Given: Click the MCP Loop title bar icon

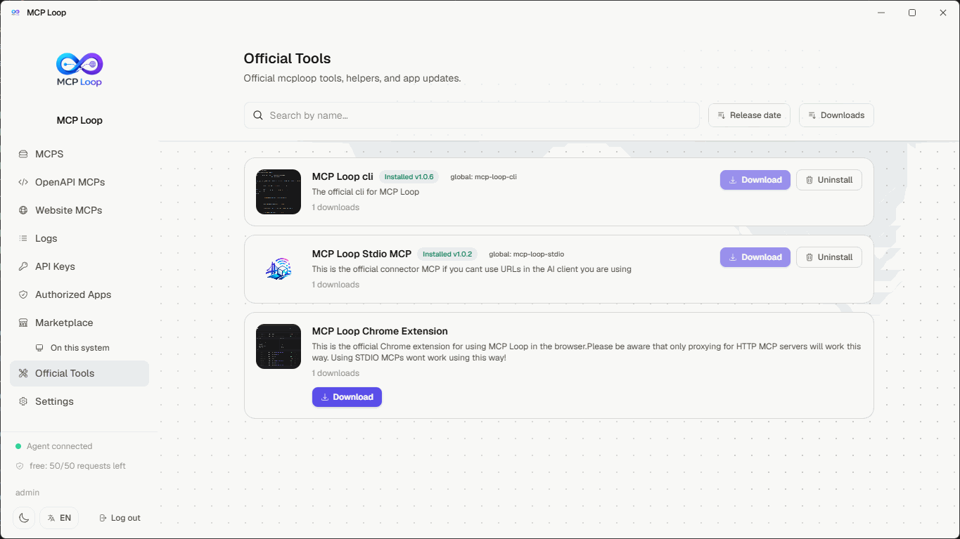Looking at the screenshot, I should [x=15, y=13].
